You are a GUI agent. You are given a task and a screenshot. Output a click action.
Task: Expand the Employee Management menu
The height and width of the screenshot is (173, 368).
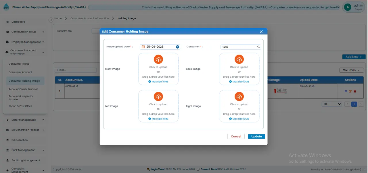pyautogui.click(x=25, y=42)
